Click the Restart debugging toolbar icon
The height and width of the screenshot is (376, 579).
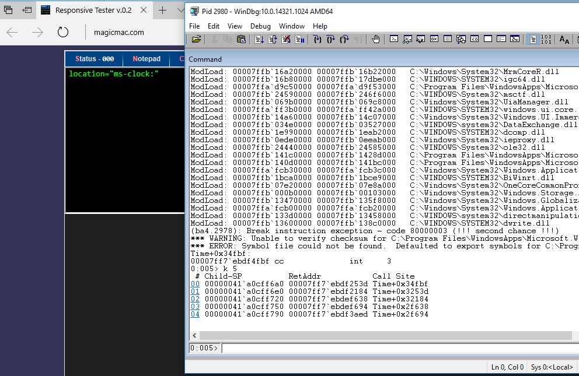click(273, 40)
